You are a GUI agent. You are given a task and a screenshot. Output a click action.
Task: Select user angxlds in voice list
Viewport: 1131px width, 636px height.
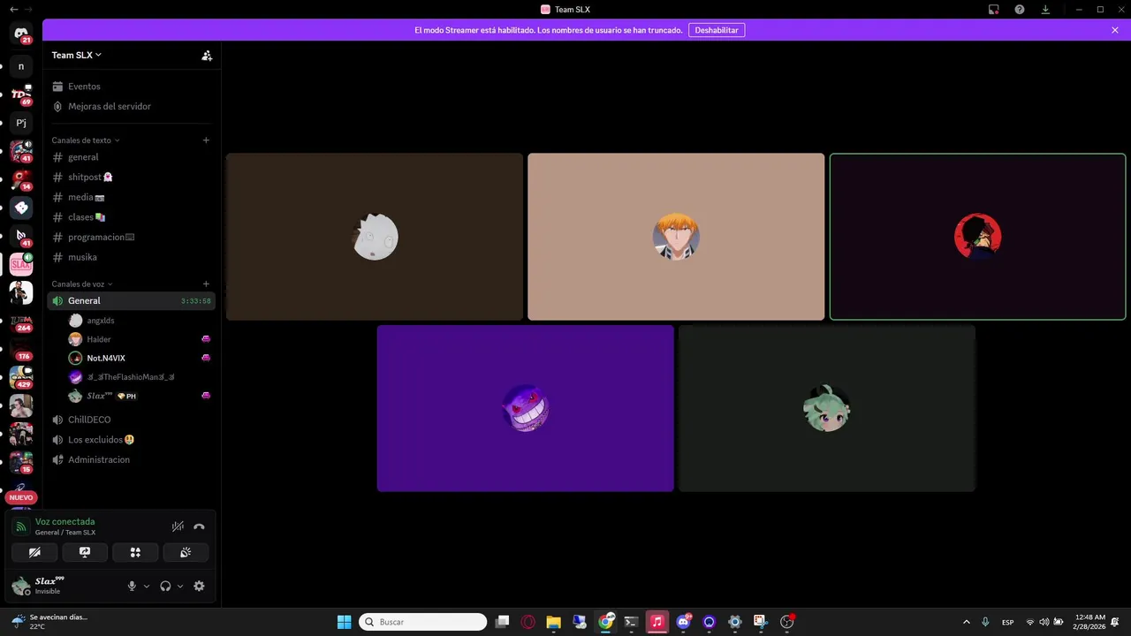click(140, 321)
